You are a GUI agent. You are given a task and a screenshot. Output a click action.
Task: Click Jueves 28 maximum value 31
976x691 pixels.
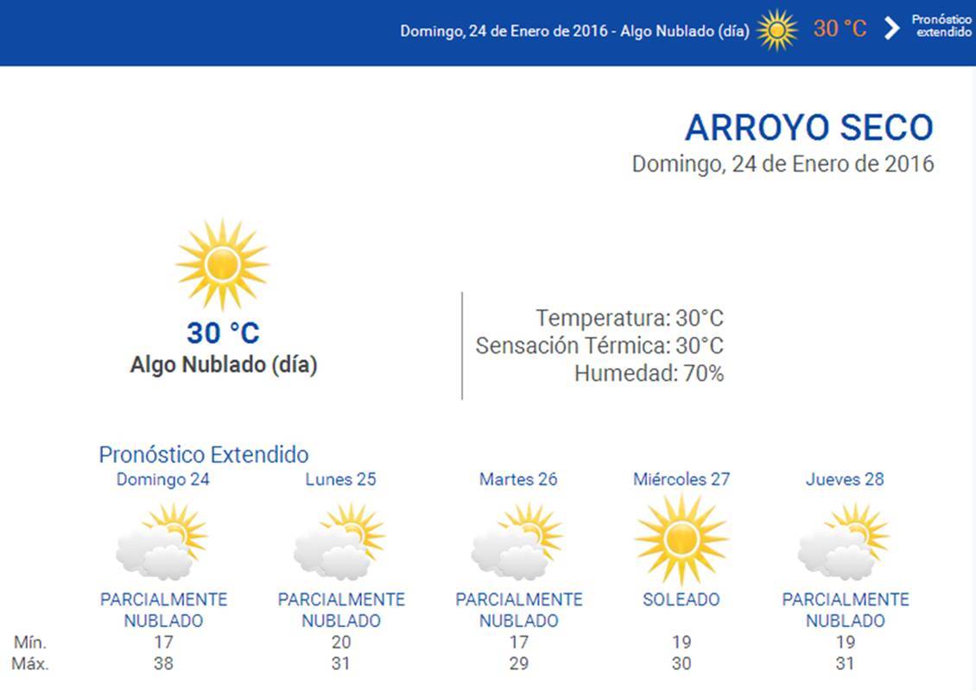tap(846, 663)
